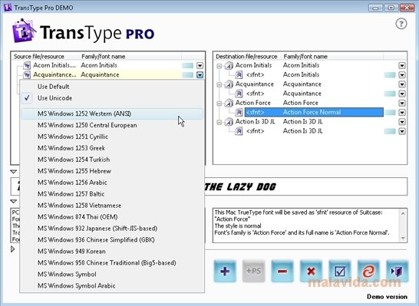Screen dimensions: 419x306
Task: Choose MS Windows 936 Chinese Simplified (GBK)
Action: point(112,240)
